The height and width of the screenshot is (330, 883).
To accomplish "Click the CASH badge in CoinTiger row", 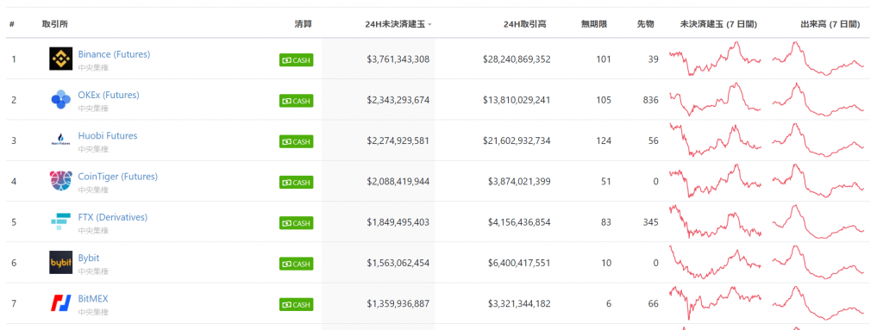I will tap(297, 182).
